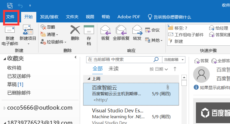Viewport: 230px width, 124px height.
Task: Open the 当前邮箱 scope dropdown
Action: tap(174, 60)
